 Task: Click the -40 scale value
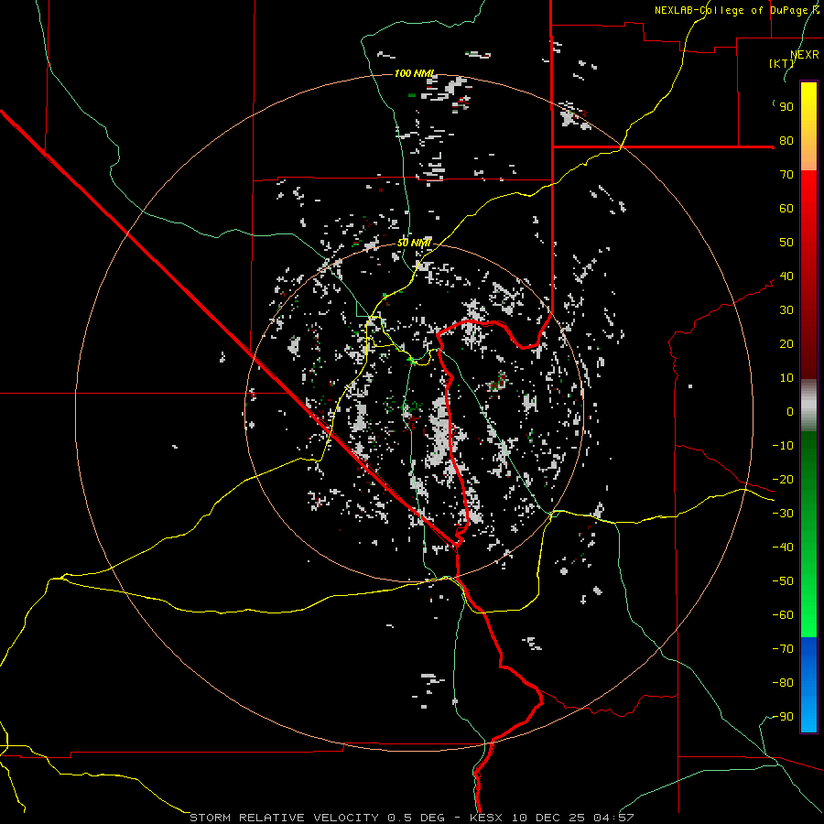pos(783,548)
